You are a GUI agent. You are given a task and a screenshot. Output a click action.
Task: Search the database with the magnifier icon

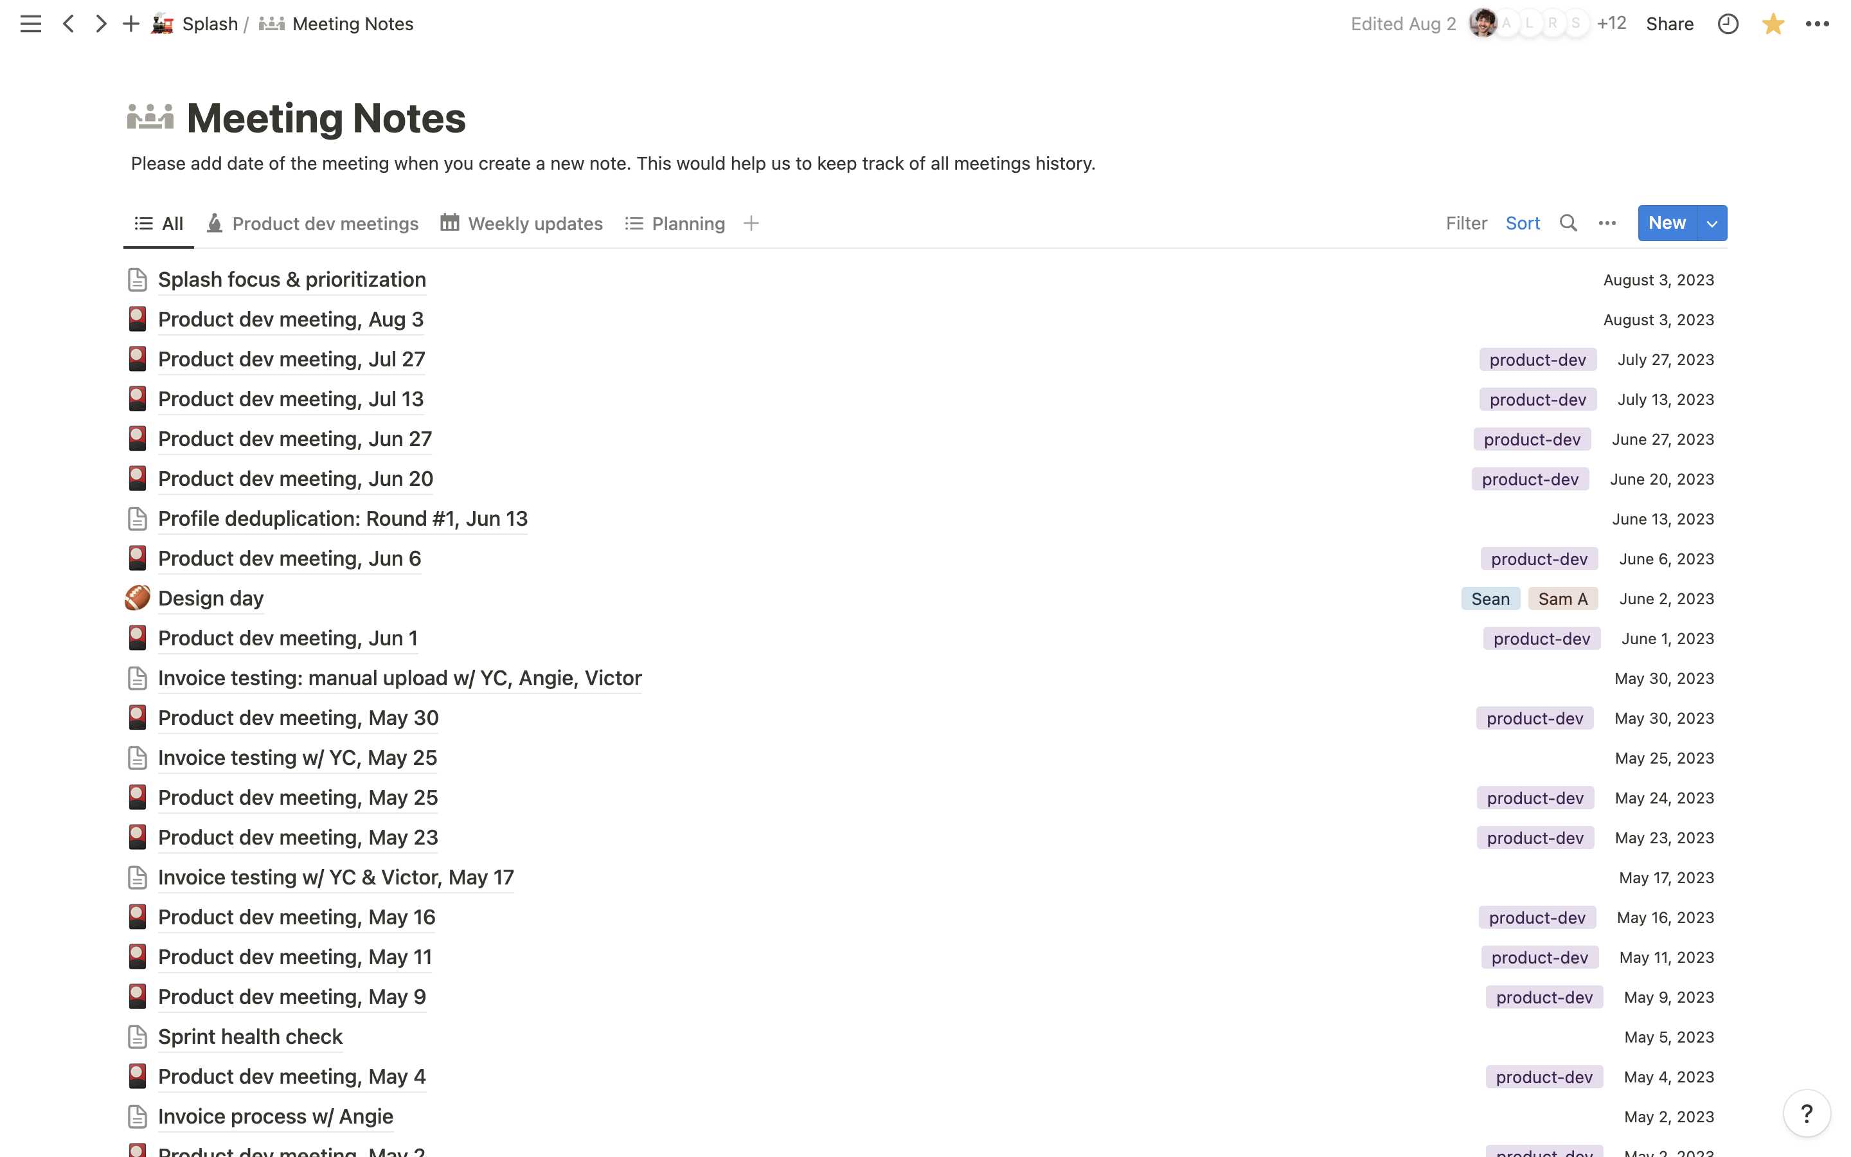coord(1568,224)
